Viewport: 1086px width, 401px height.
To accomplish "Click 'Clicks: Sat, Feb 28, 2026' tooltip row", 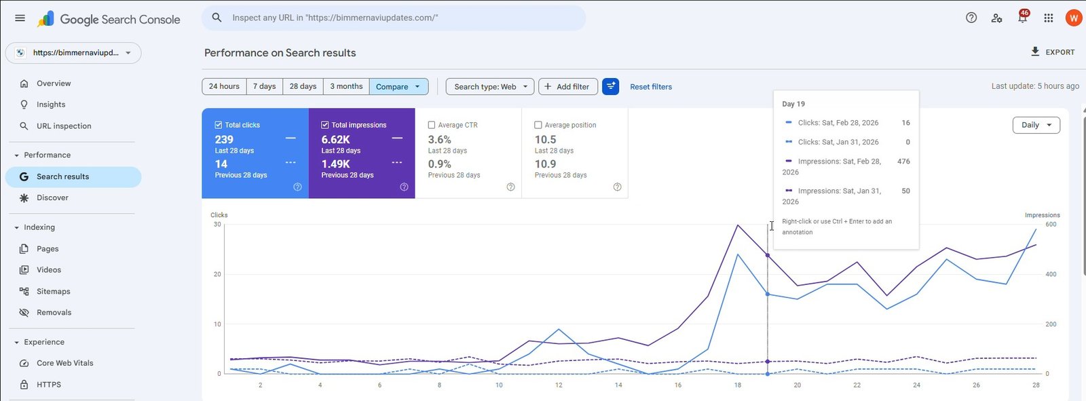I will point(847,123).
